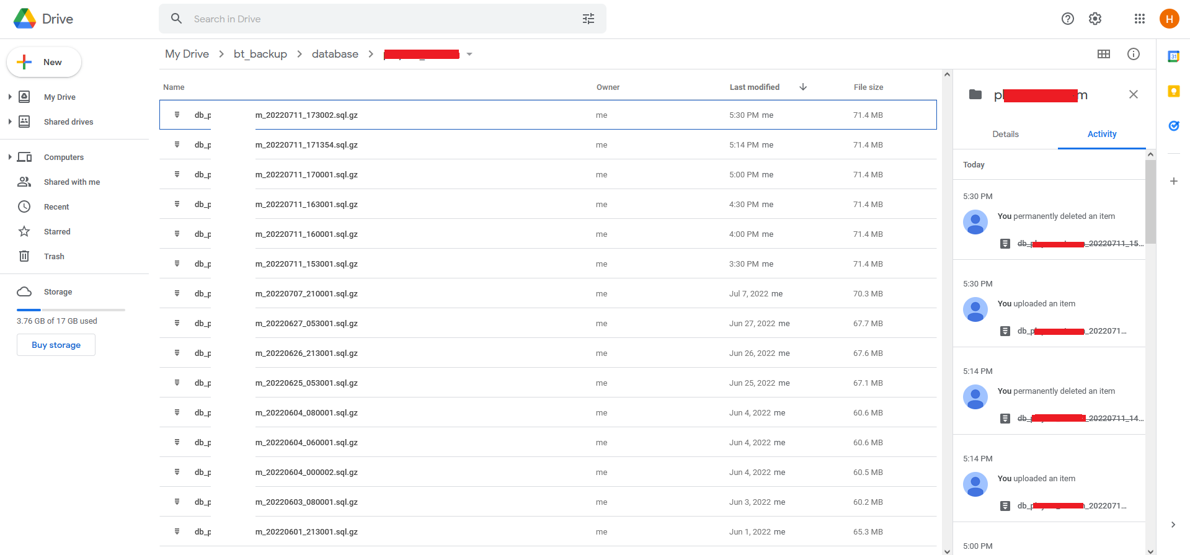
Task: Click the storage usage bar
Action: (x=71, y=309)
